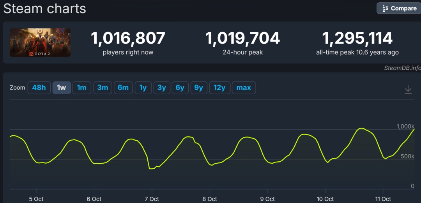
Task: Click the Compare button
Action: coord(399,8)
